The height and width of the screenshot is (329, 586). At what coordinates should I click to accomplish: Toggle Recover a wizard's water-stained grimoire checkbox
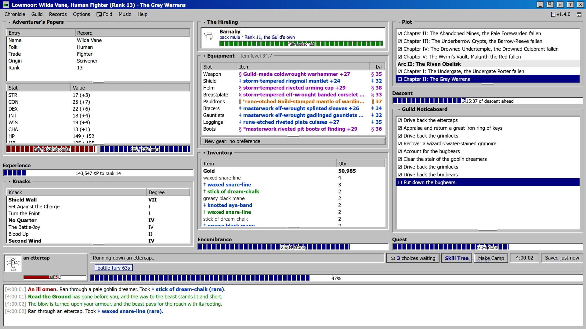[400, 144]
